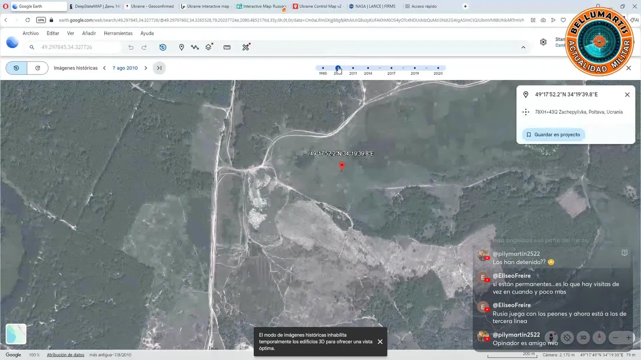Select the 2011 point on the timeline

[x=353, y=68]
